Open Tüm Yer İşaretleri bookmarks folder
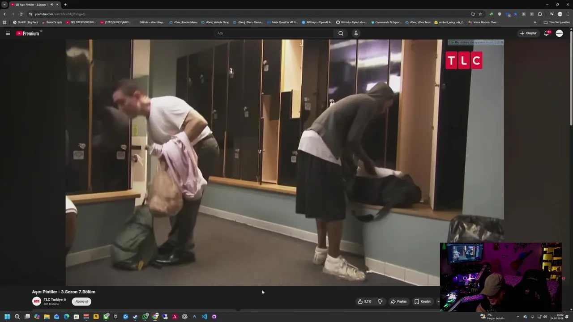This screenshot has width=573, height=322. 556,22
